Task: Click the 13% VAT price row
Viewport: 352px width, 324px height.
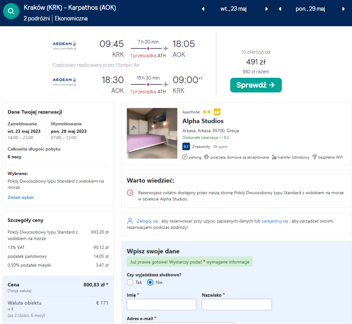Action: (x=58, y=248)
